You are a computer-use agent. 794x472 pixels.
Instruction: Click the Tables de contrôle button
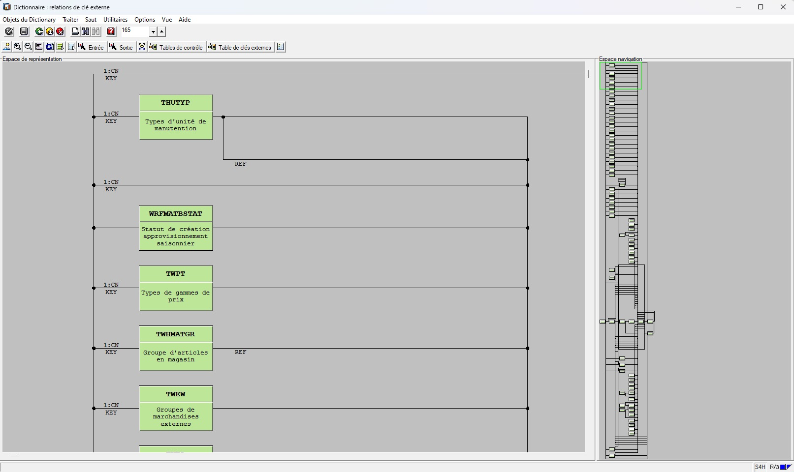click(176, 47)
